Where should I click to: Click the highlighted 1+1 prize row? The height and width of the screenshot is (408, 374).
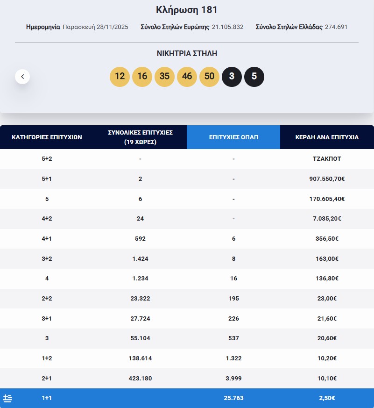(x=187, y=398)
